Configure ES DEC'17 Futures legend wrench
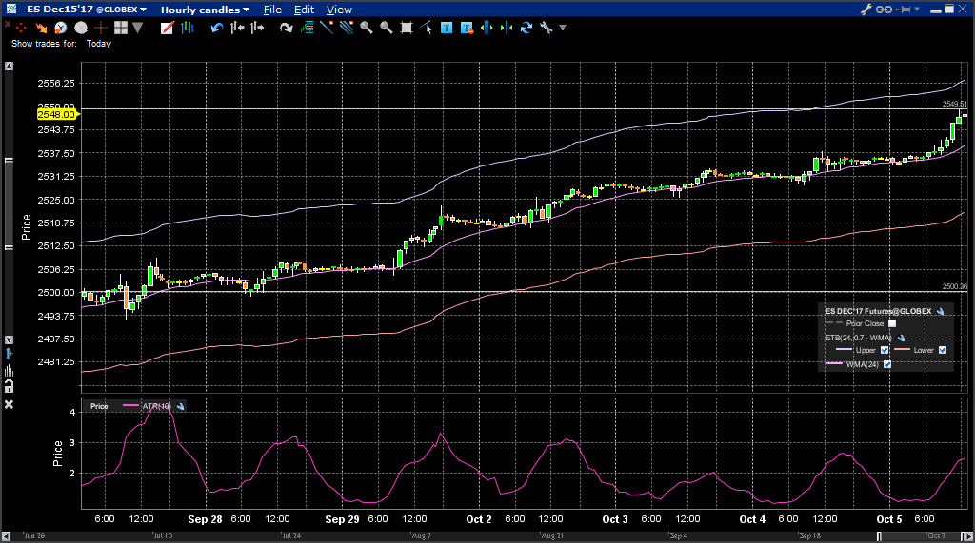This screenshot has width=975, height=543. tap(940, 311)
